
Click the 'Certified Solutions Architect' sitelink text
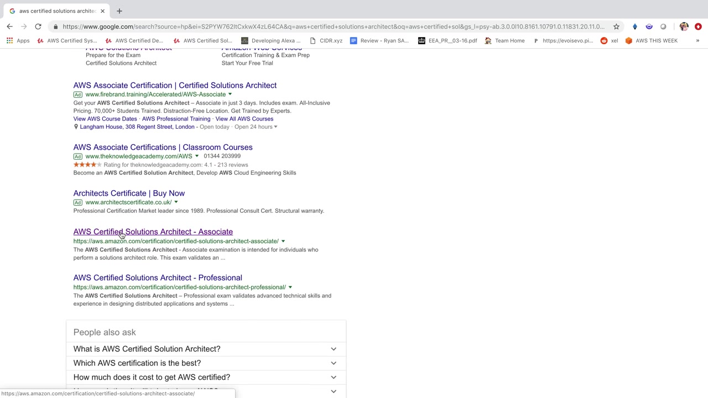[121, 63]
